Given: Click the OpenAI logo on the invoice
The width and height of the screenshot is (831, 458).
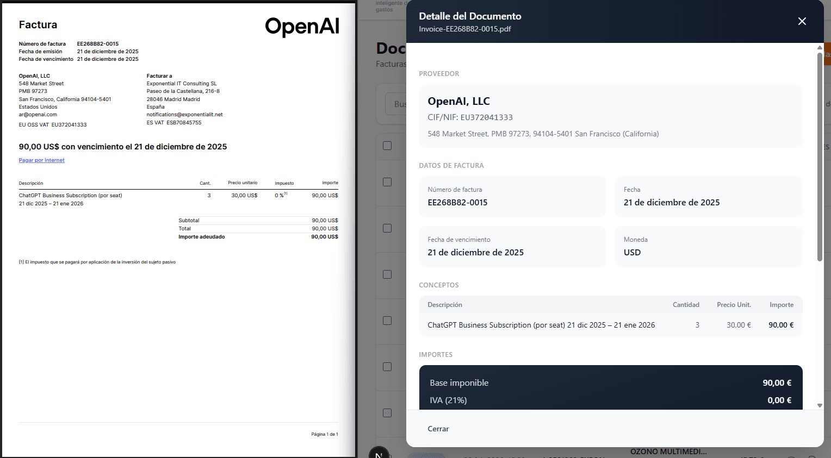Looking at the screenshot, I should click(302, 26).
